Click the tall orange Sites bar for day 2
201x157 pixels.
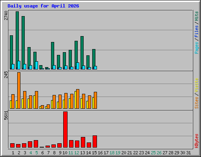click(19, 90)
